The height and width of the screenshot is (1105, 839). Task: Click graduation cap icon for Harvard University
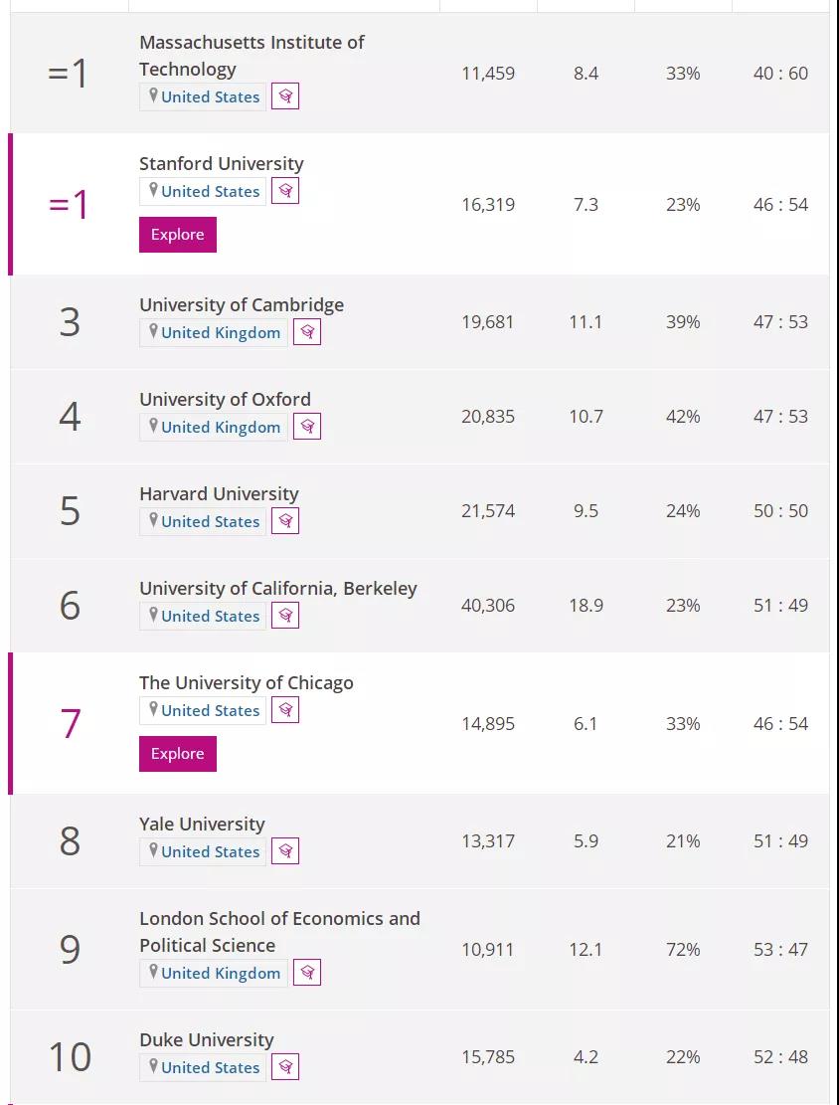point(285,520)
